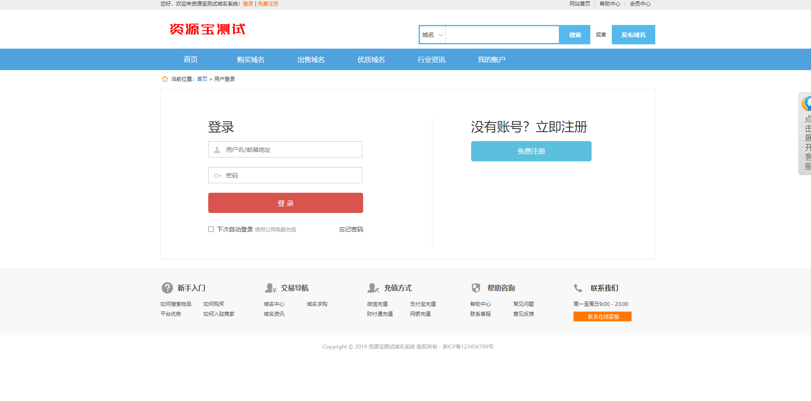
Task: Click the phone icon beside 联系我们
Action: pos(578,288)
